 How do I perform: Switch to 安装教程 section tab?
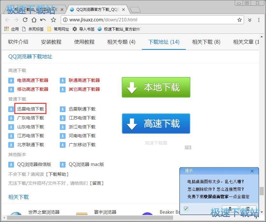(51, 42)
